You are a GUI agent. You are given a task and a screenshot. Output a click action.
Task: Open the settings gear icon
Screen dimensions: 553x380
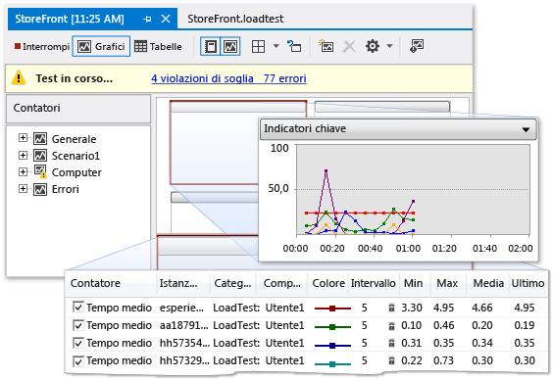coord(373,46)
